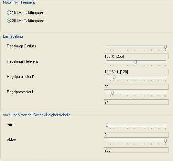This screenshot has width=173, height=161.
Task: Click the Regelparameter K text label
Action: coord(20,77)
